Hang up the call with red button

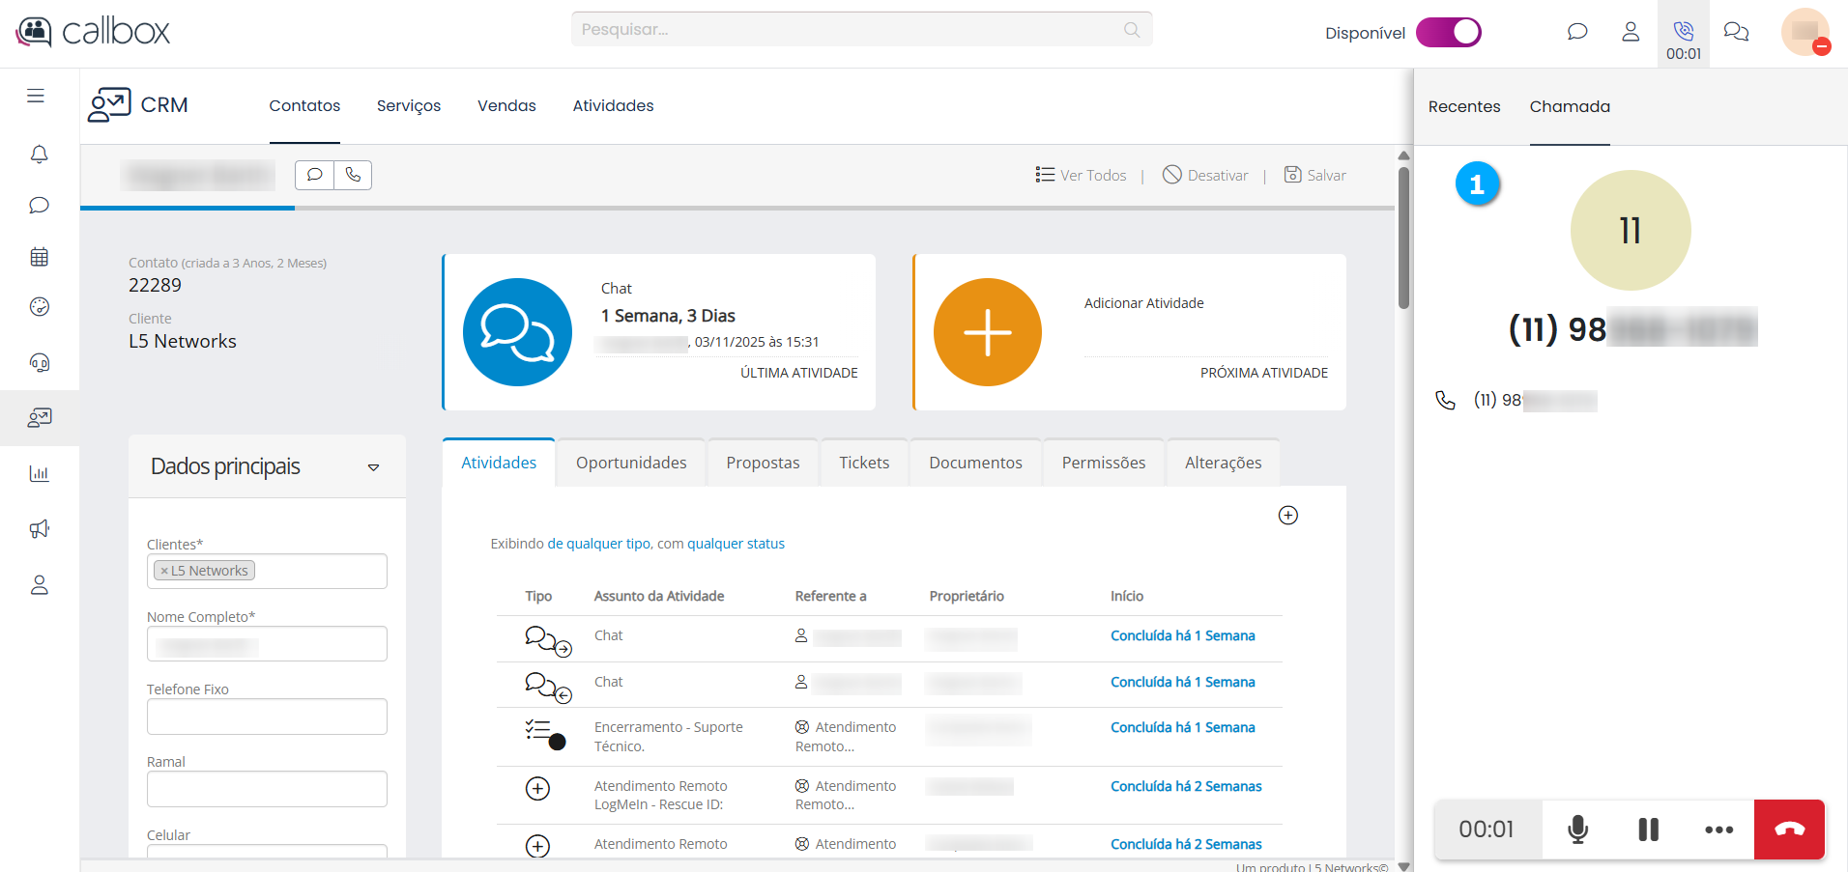click(x=1789, y=830)
